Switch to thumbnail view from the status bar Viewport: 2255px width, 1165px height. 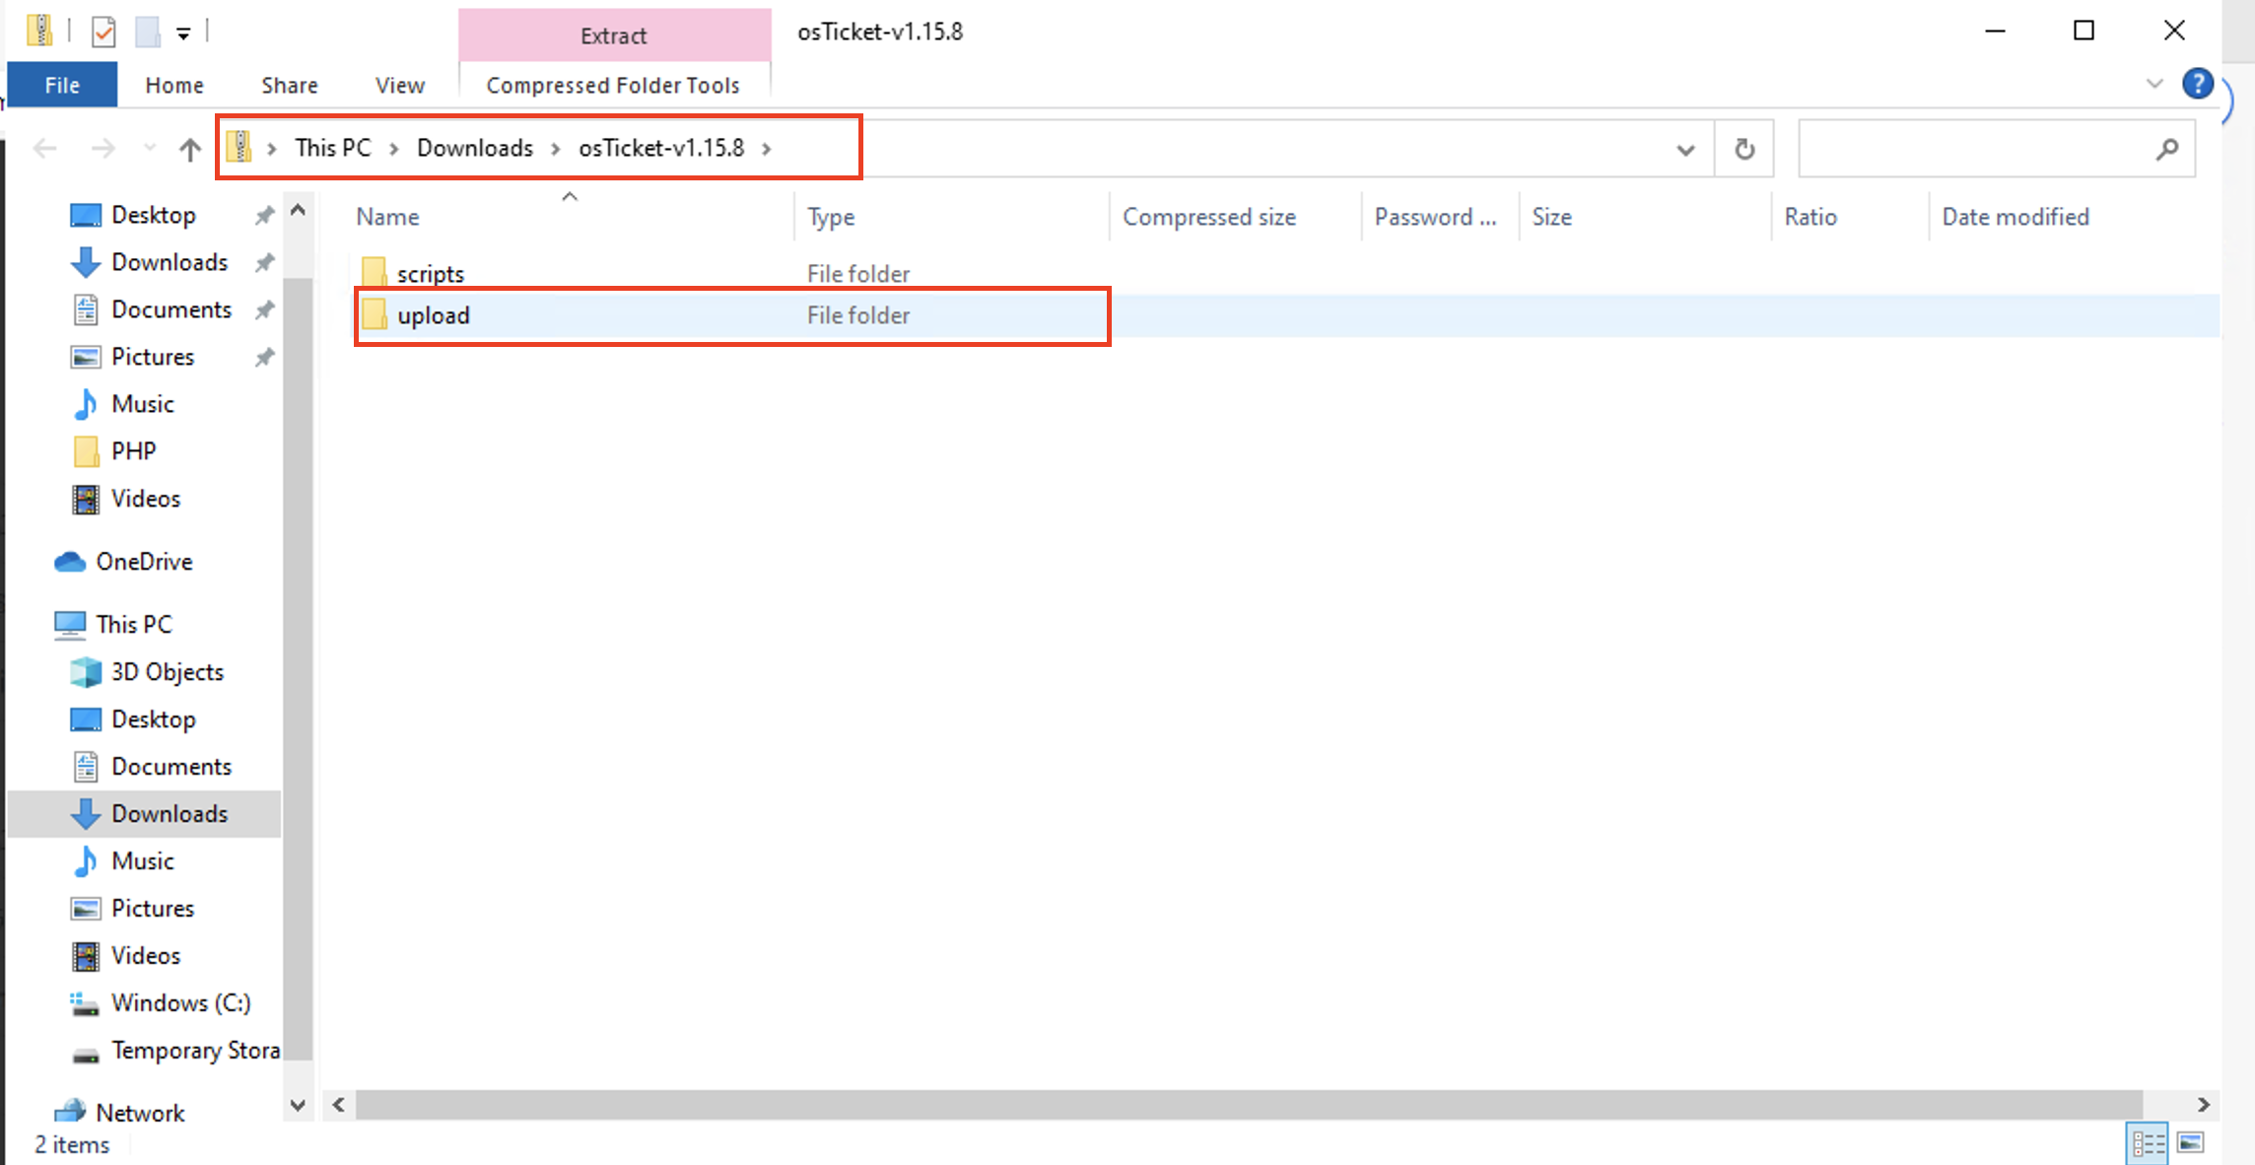click(2192, 1141)
